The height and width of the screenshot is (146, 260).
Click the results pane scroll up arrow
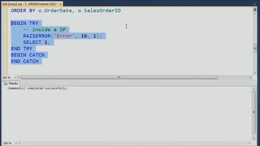[254, 89]
